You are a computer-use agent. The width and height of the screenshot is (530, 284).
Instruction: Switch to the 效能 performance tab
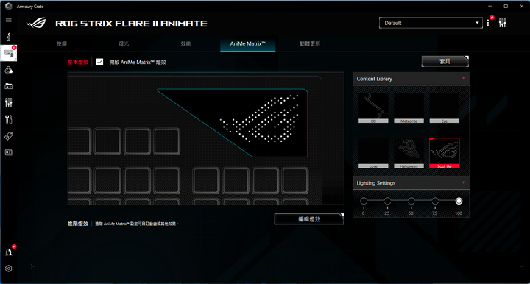click(x=185, y=43)
